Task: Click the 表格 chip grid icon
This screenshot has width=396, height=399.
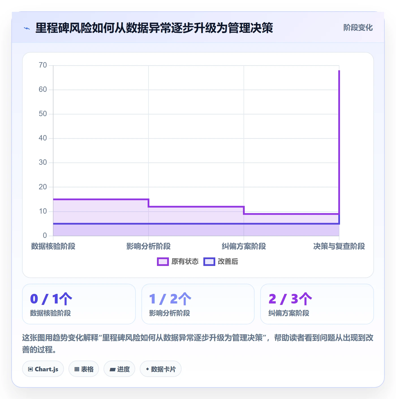Action: pyautogui.click(x=77, y=369)
